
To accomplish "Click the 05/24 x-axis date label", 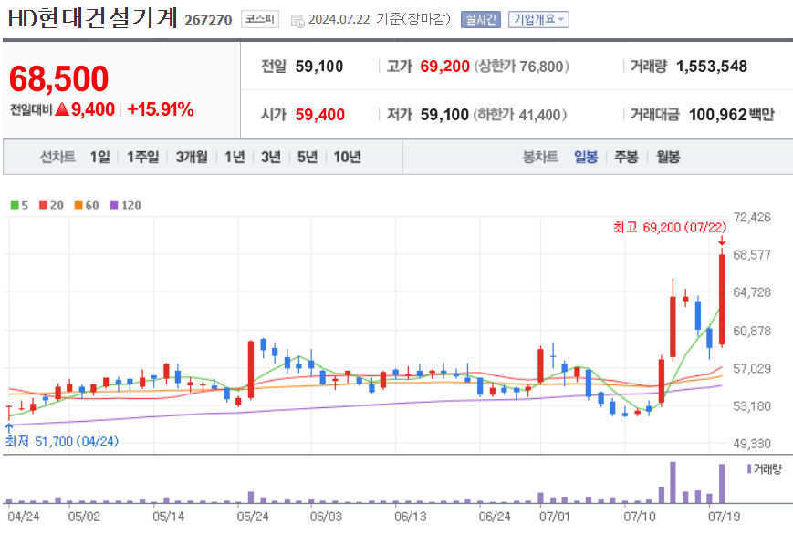I will [253, 517].
